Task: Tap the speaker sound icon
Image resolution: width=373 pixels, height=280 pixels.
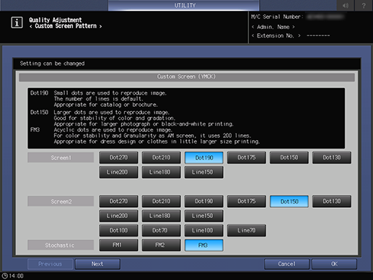Action: 346,5
